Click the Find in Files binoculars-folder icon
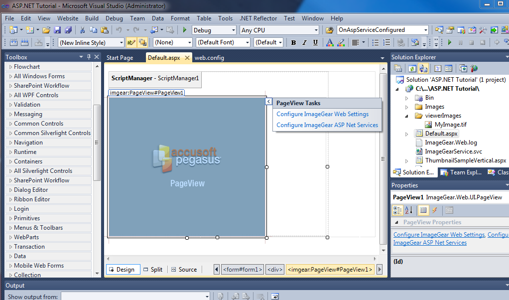The width and height of the screenshot is (509, 300). [330, 30]
